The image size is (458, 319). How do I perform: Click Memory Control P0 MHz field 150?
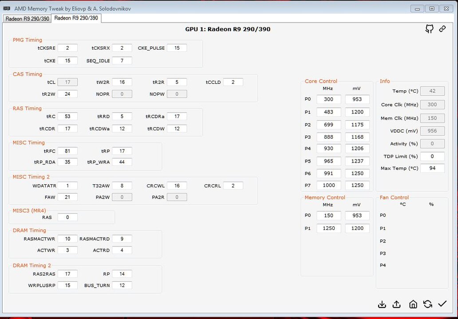click(328, 215)
